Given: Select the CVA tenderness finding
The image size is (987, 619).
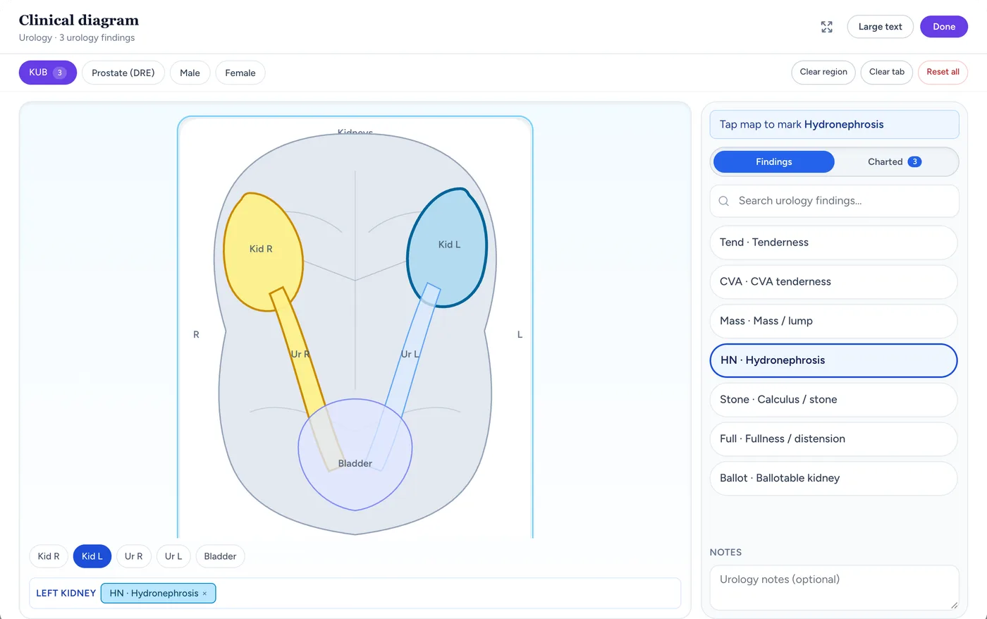Looking at the screenshot, I should [833, 282].
